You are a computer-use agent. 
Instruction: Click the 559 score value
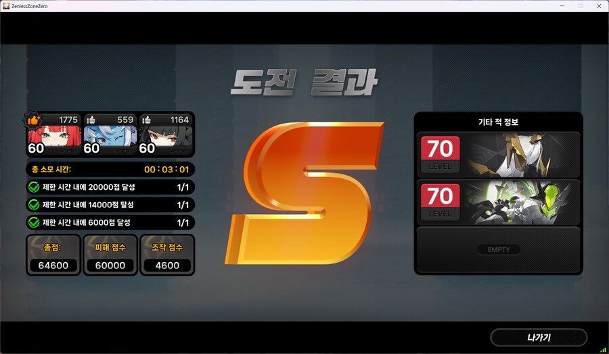[x=125, y=120]
